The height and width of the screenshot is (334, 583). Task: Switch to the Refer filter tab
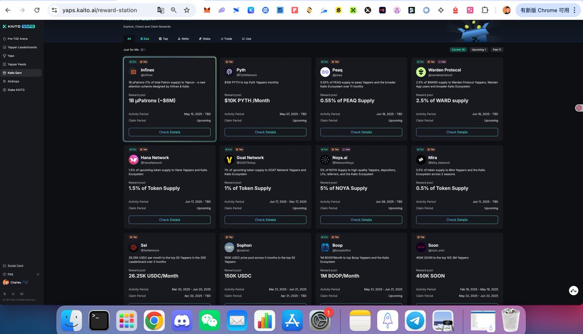pyautogui.click(x=184, y=38)
